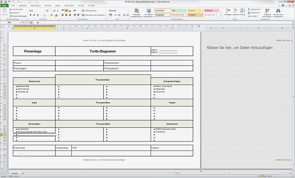Toggle bottom vertical alignment

(x=70, y=11)
